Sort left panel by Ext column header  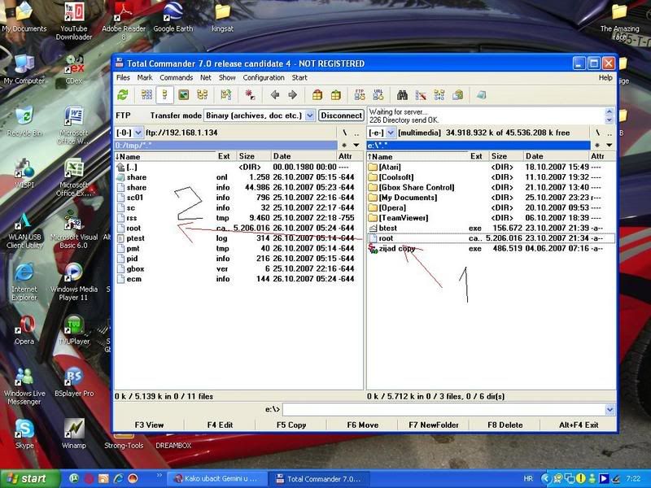click(226, 156)
